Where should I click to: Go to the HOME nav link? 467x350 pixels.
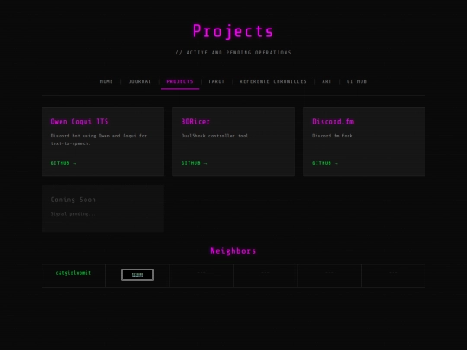pyautogui.click(x=106, y=81)
